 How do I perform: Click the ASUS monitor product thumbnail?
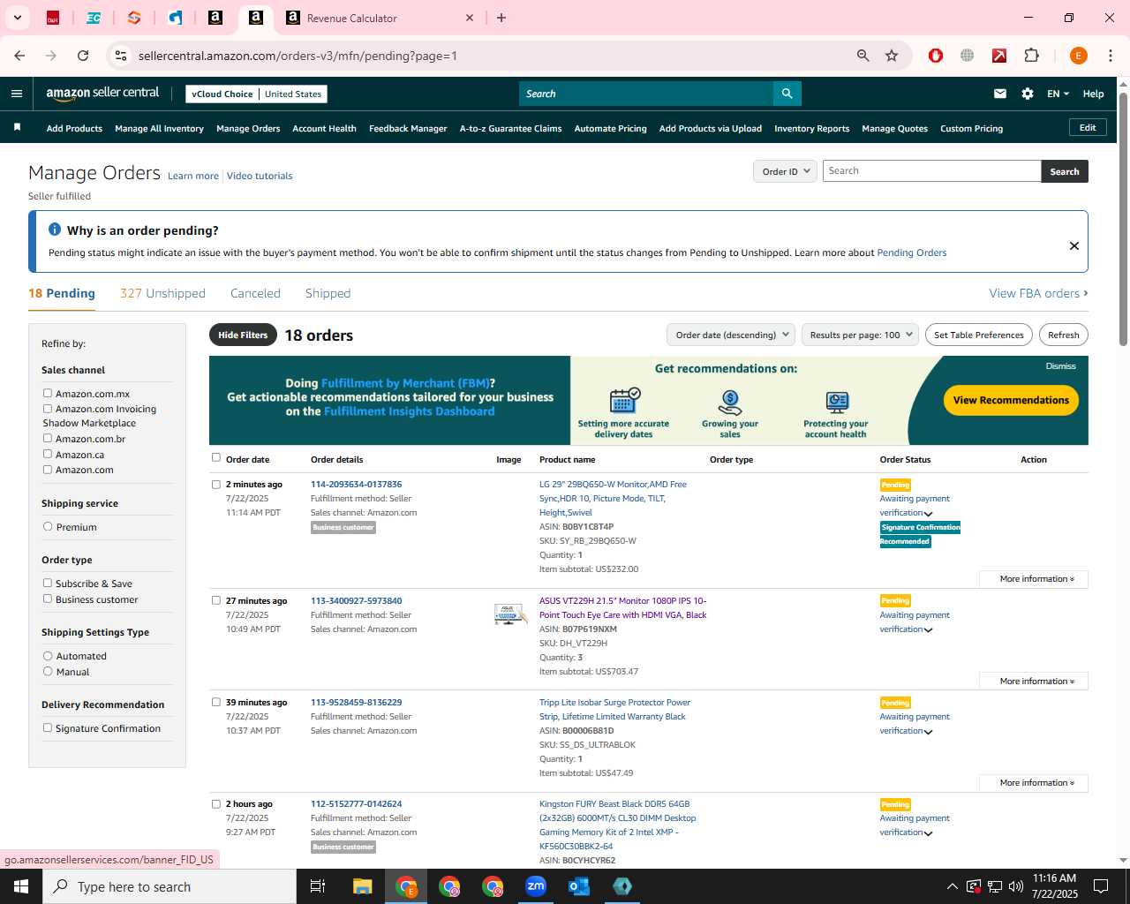pyautogui.click(x=510, y=614)
